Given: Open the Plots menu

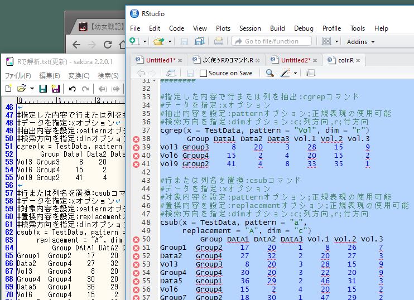Looking at the screenshot, I should pyautogui.click(x=223, y=28).
